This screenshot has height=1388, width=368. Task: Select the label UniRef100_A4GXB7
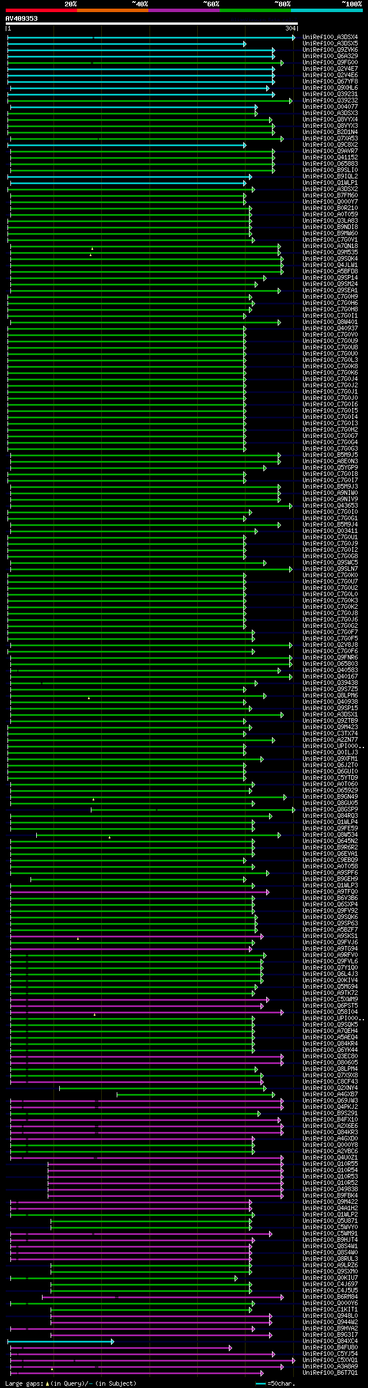330,1095
